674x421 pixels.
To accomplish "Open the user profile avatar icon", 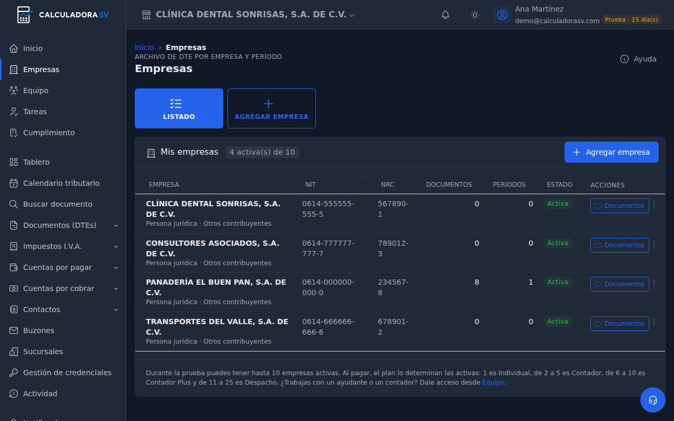I will [x=502, y=15].
